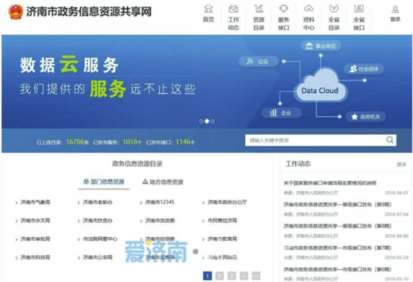Click the 企业 badge in the banner
Image resolution: width=413 pixels, height=282 pixels.
(282, 113)
